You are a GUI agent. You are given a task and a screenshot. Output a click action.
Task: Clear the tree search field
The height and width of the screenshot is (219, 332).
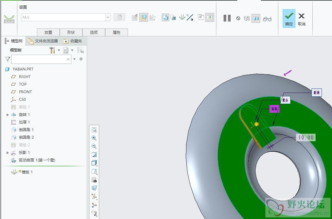tap(68, 59)
